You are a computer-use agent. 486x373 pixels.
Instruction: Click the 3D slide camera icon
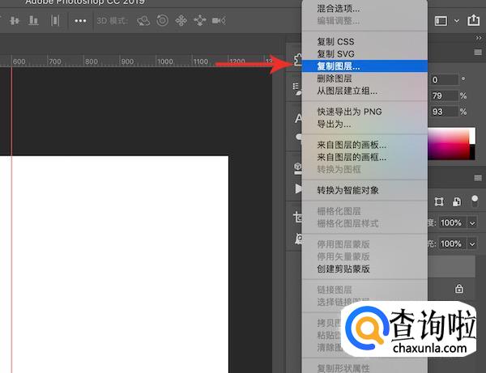pyautogui.click(x=200, y=21)
